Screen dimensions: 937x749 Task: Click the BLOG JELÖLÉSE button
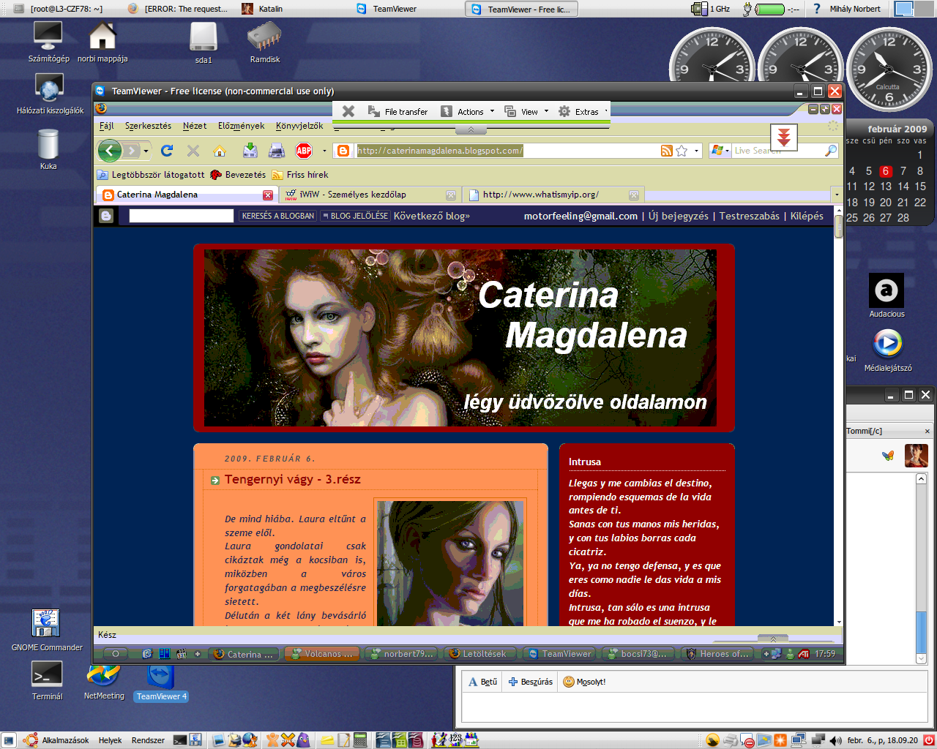click(x=355, y=216)
